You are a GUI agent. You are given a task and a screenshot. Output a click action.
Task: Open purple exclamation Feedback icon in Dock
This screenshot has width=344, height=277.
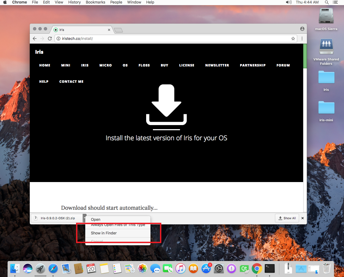coord(231,269)
